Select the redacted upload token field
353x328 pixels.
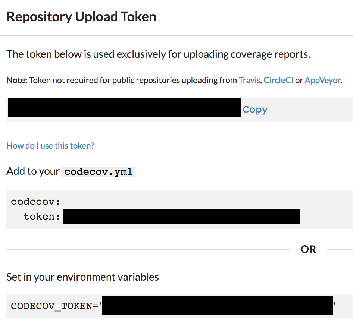click(124, 108)
